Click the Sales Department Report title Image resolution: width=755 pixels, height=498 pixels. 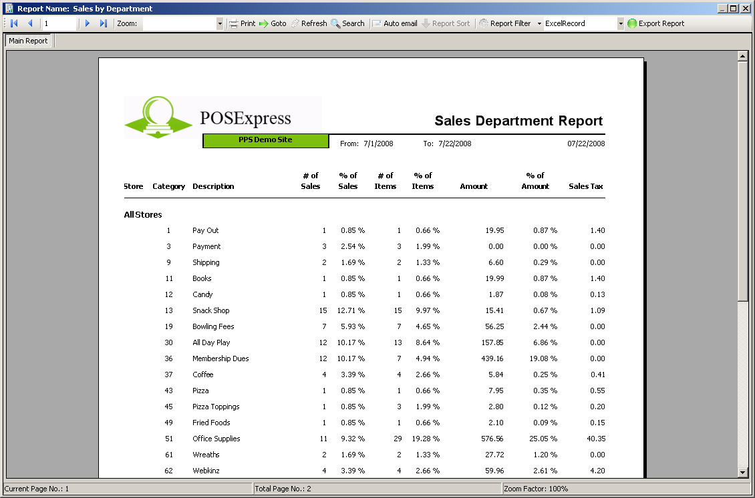coord(518,120)
